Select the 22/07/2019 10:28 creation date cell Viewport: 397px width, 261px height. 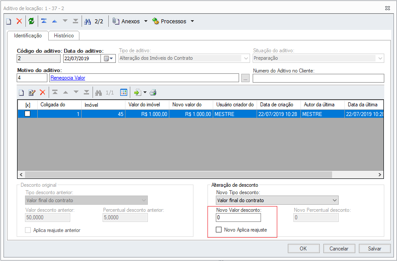279,114
